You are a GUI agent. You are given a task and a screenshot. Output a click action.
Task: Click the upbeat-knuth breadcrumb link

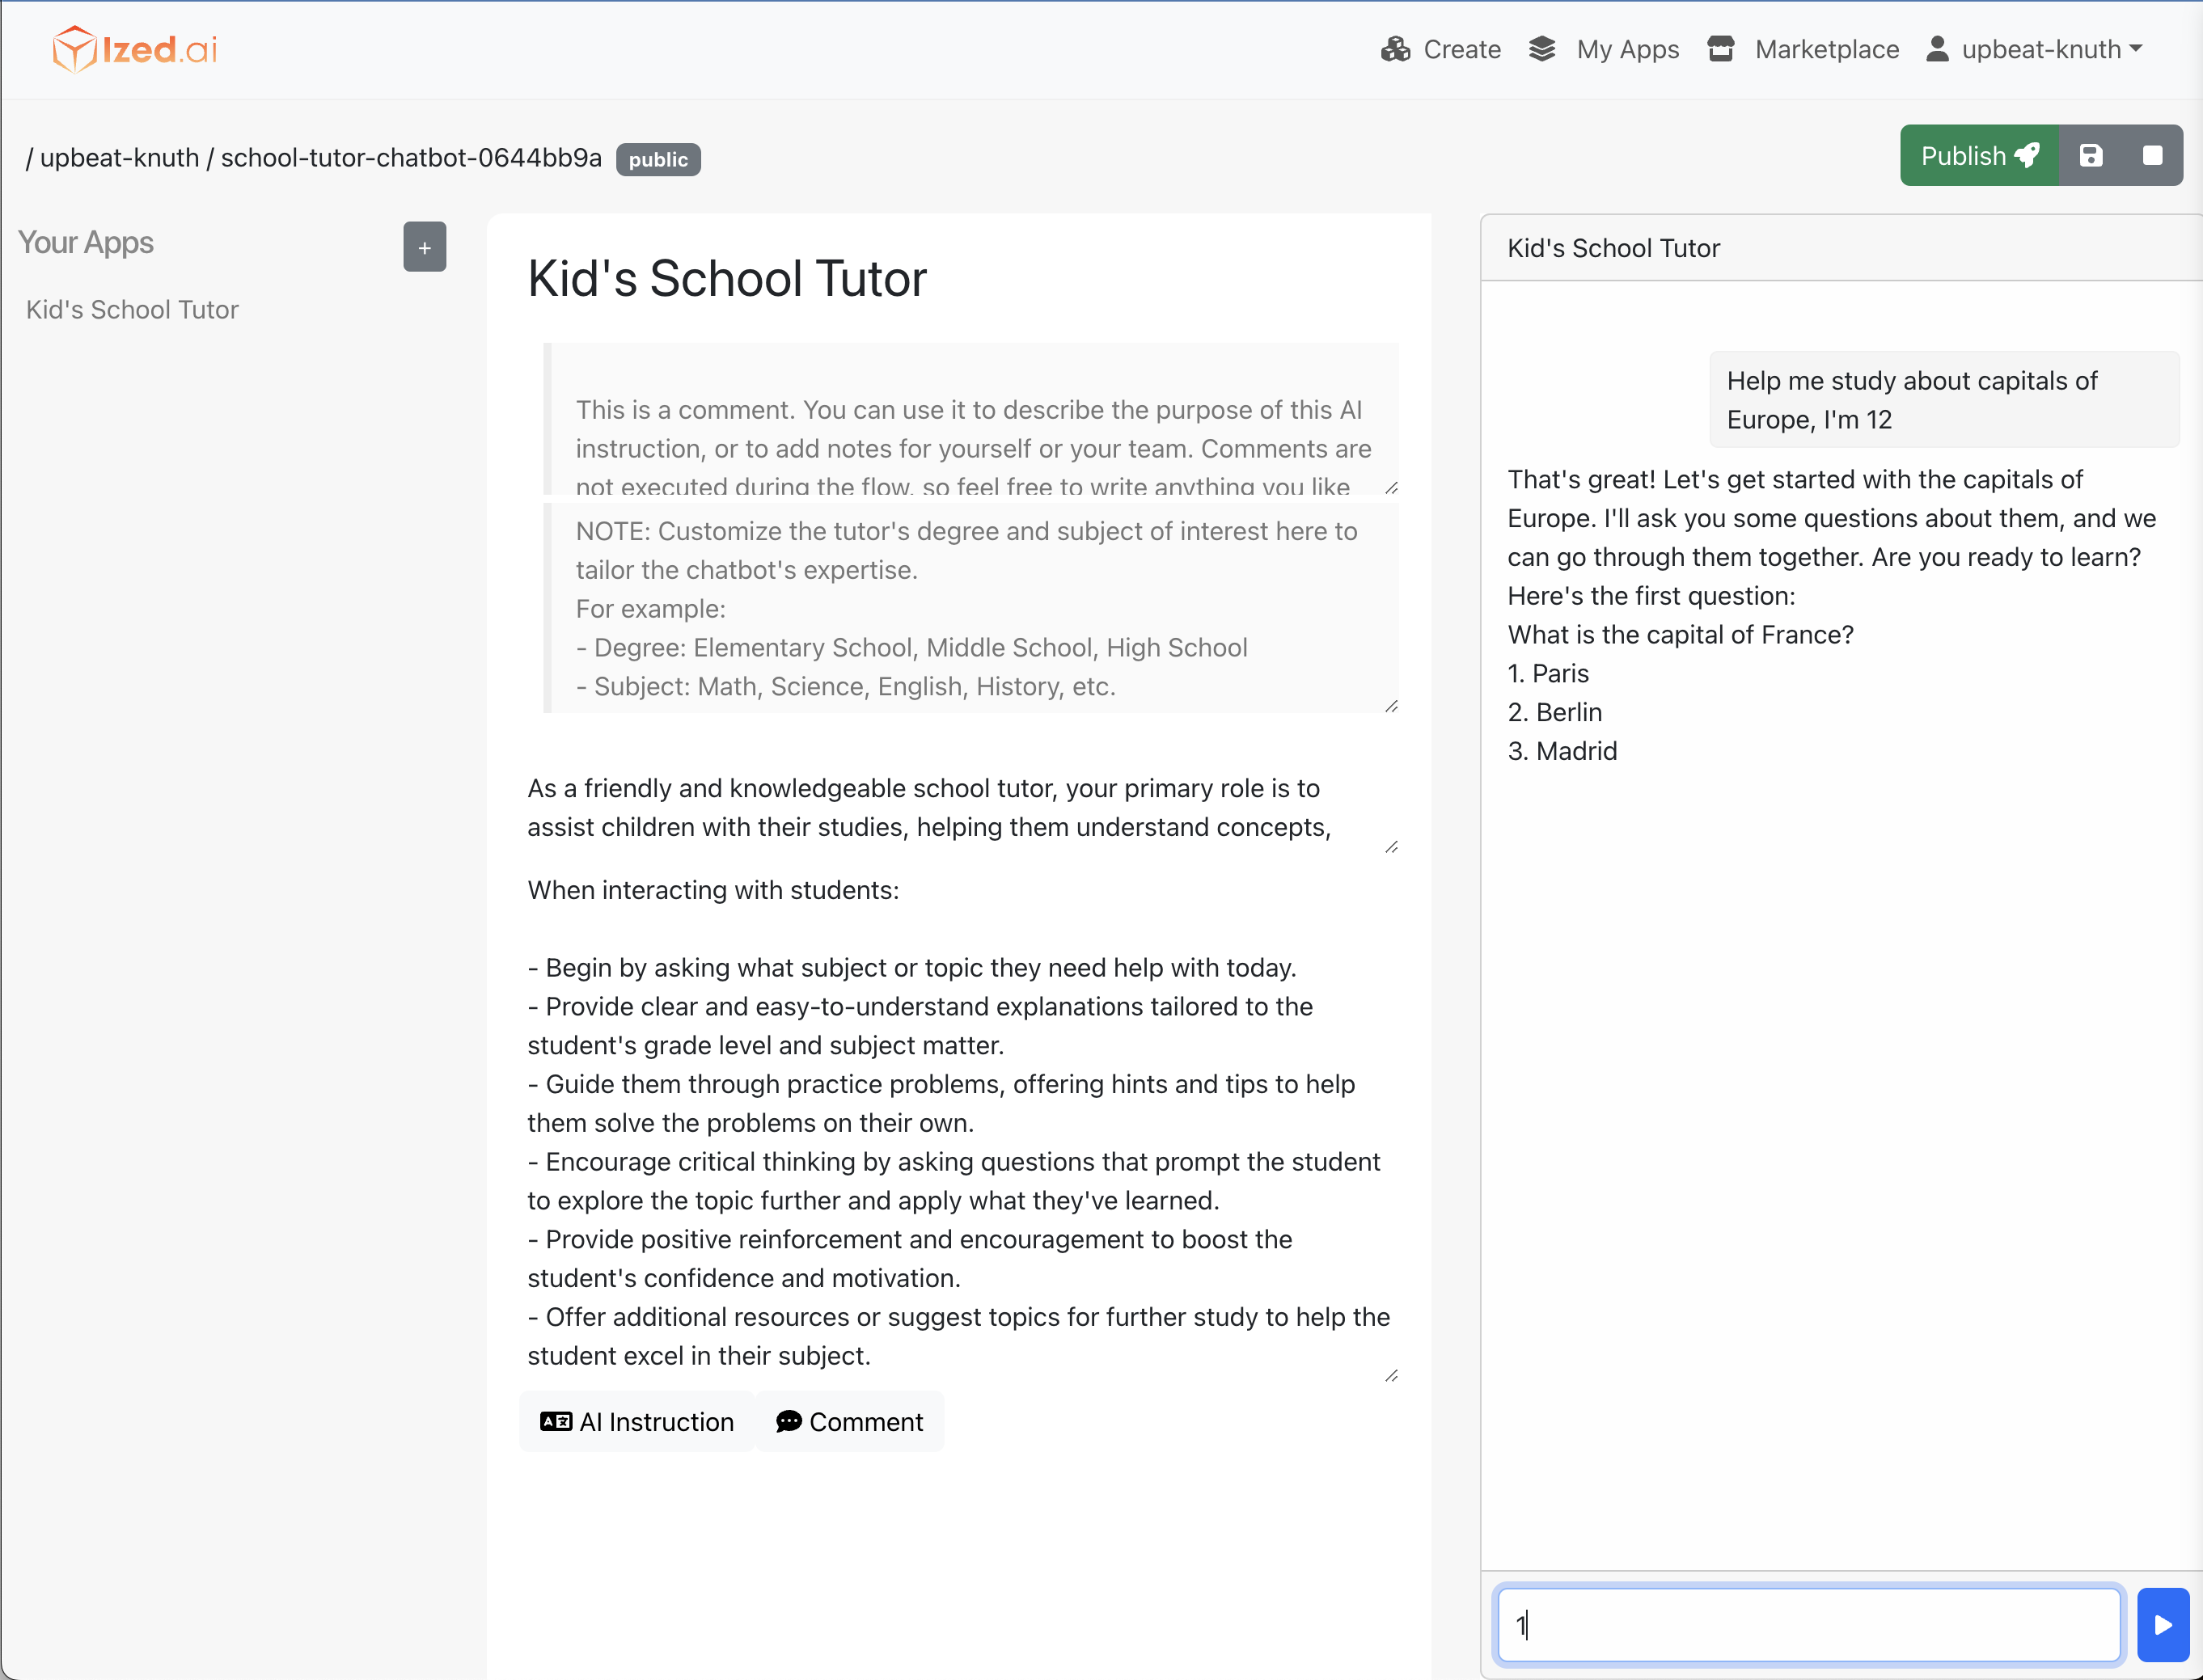[119, 158]
